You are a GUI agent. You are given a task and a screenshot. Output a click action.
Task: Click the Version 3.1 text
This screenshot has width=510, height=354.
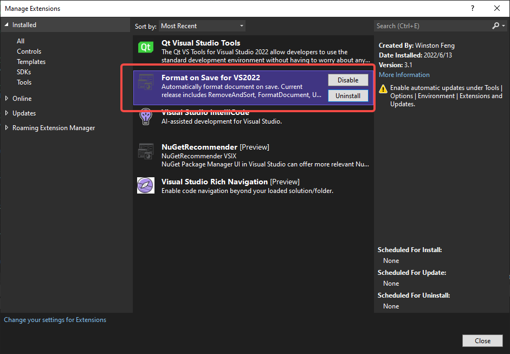[396, 65]
